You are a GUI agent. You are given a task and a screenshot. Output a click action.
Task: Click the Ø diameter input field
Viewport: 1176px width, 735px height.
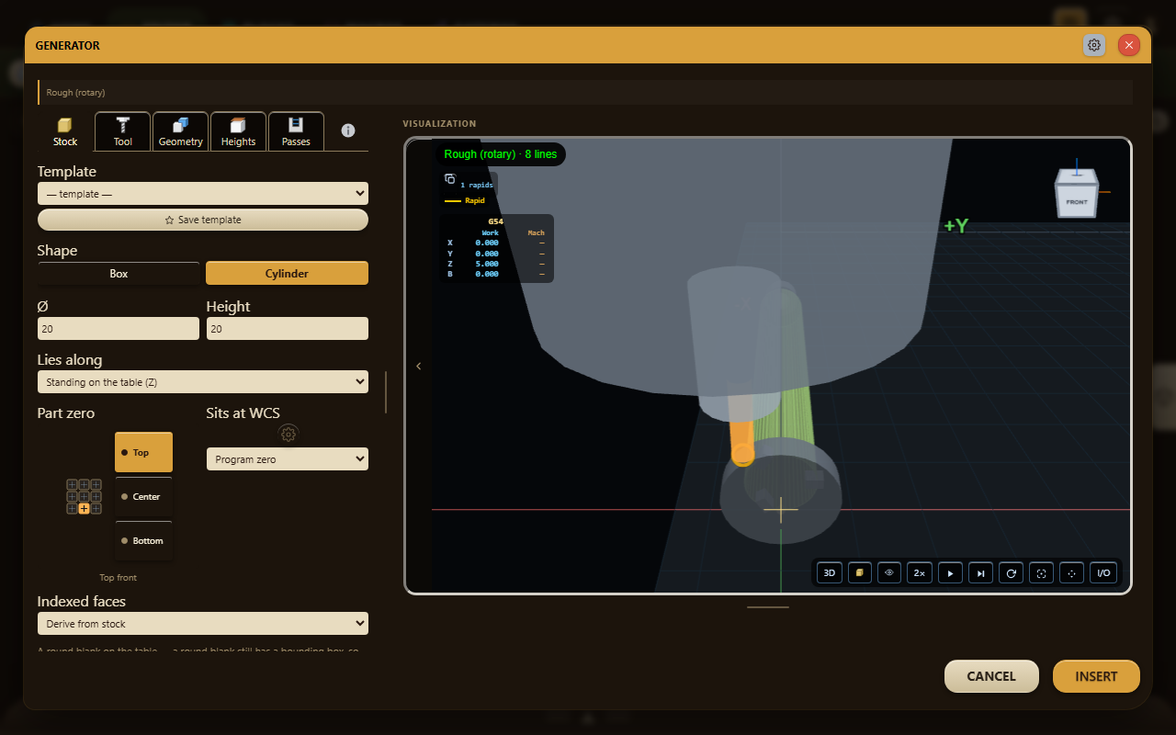click(119, 328)
